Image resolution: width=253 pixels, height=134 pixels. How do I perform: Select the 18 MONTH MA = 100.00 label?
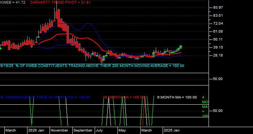point(124,97)
